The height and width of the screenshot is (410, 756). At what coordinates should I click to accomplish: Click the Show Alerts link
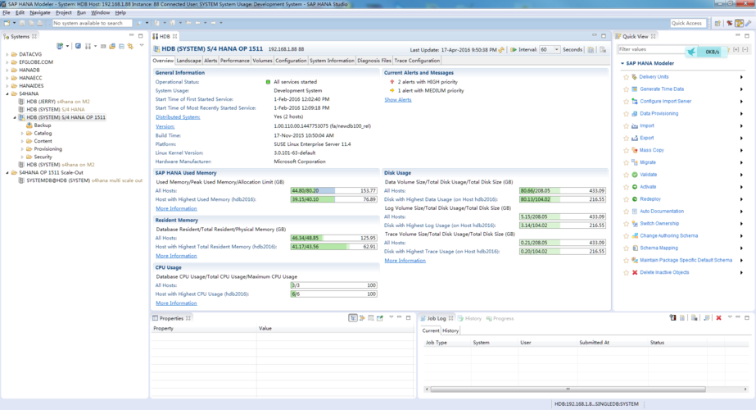[398, 99]
